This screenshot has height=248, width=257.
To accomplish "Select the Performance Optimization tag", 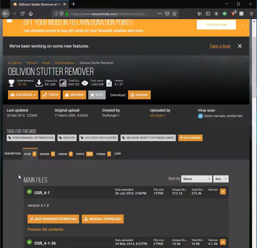I will 31,138.
